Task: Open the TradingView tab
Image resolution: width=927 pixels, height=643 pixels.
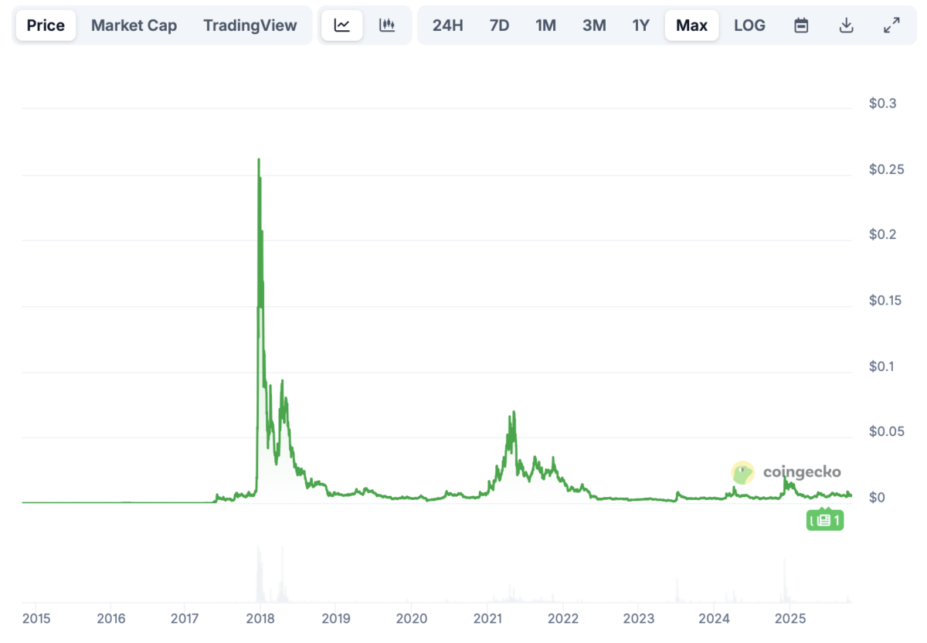Action: (250, 25)
